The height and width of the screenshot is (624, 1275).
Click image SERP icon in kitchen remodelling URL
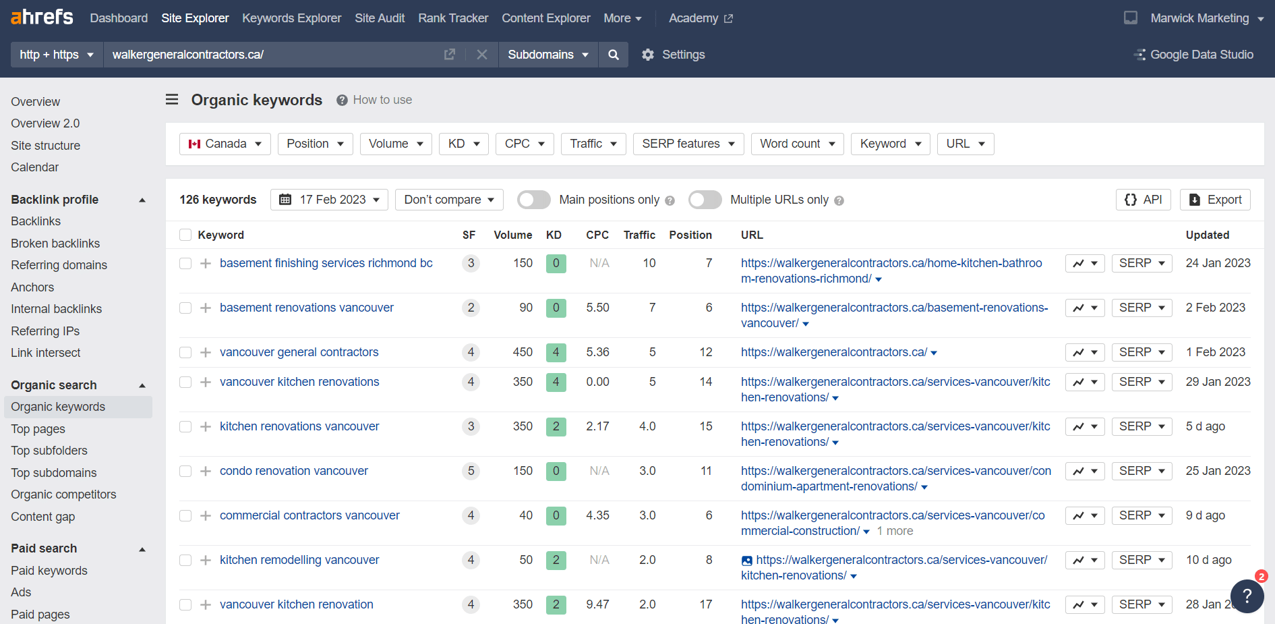tap(746, 561)
